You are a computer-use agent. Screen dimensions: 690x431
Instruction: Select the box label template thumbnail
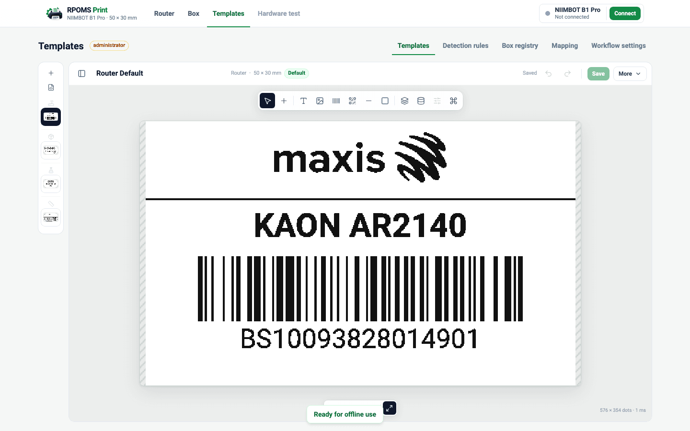(x=51, y=150)
